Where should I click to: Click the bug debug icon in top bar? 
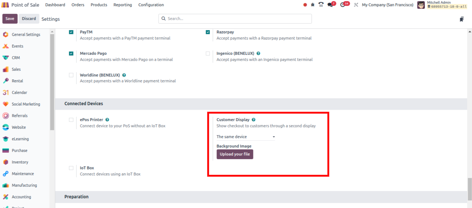coord(313,5)
